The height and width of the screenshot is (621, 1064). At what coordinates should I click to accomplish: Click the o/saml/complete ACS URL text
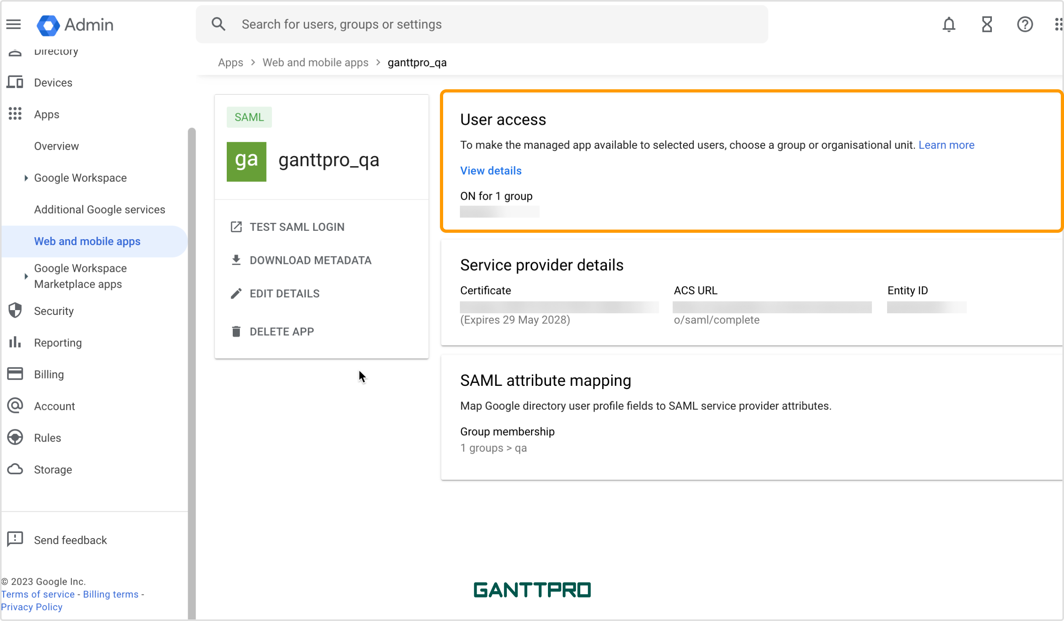point(717,320)
